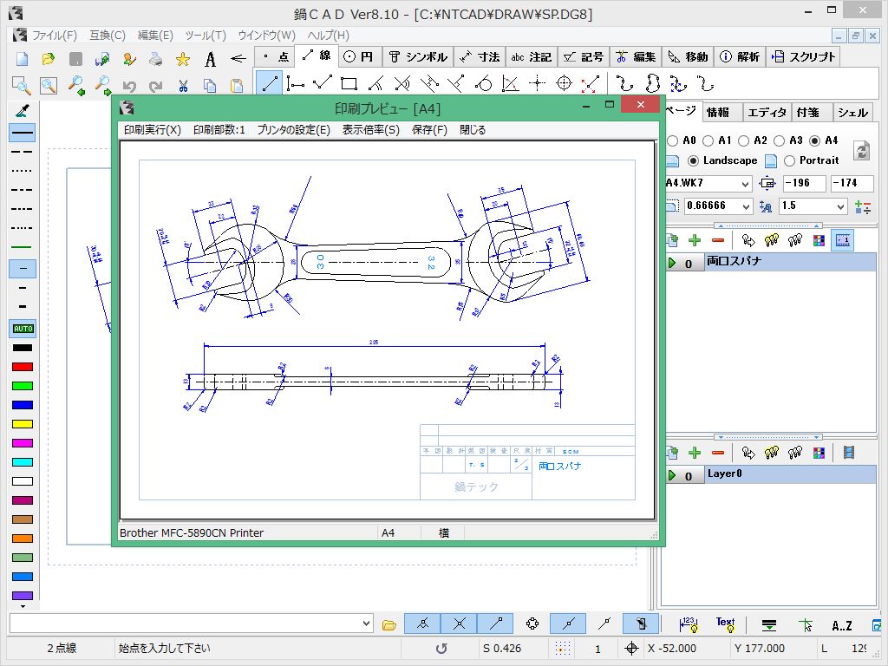
Task: Open the 0.66666 scale dropdown
Action: pos(746,206)
